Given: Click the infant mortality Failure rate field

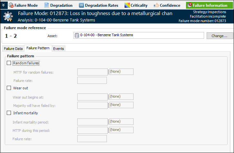Looking at the screenshot, I should click(92, 139).
